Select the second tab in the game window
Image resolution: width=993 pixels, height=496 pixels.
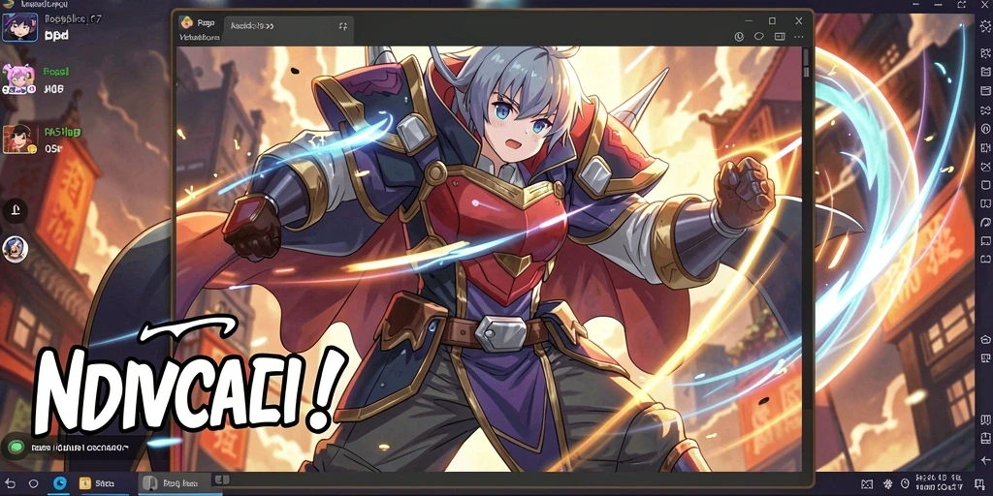click(288, 27)
